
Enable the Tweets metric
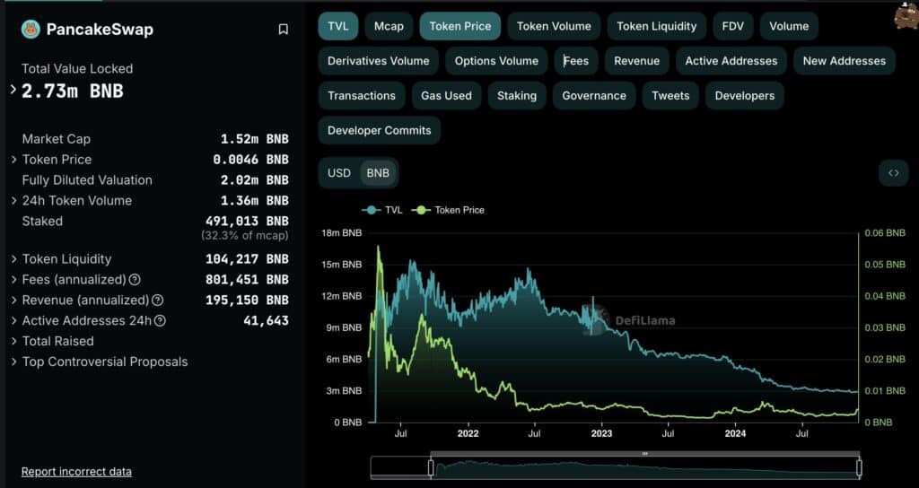pyautogui.click(x=670, y=95)
